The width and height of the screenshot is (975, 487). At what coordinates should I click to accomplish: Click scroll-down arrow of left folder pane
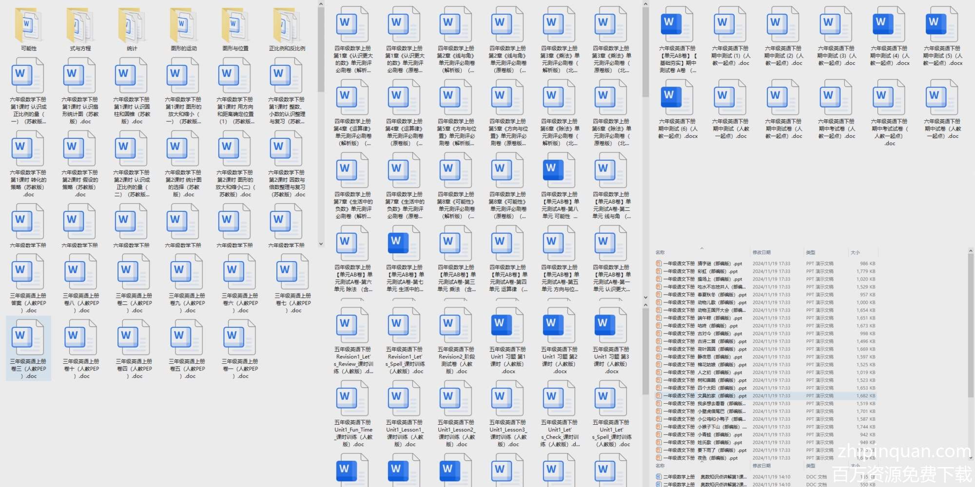[x=321, y=244]
